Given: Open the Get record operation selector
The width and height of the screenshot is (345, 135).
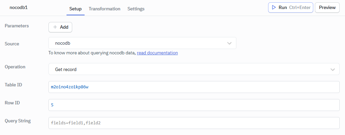Looking at the screenshot, I should (x=187, y=69).
